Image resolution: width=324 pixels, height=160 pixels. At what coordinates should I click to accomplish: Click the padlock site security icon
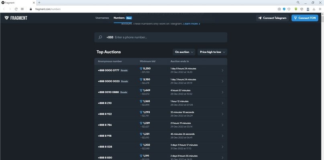[31, 9]
